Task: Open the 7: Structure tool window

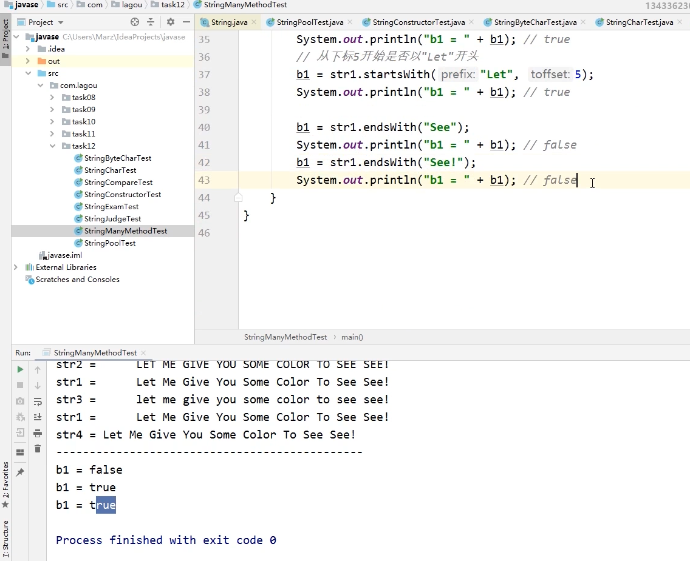Action: (x=5, y=538)
